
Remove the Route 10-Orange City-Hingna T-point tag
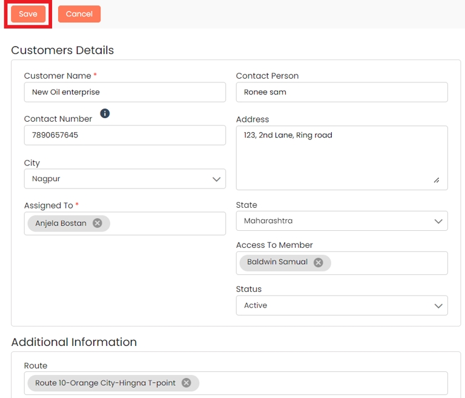click(186, 383)
